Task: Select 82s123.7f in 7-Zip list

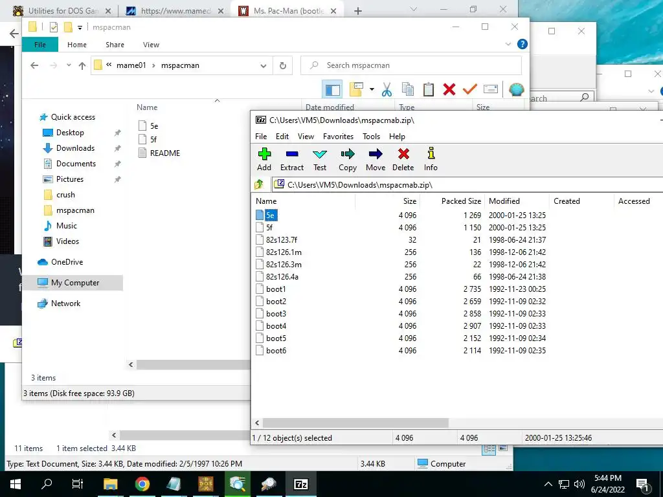Action: click(x=281, y=239)
